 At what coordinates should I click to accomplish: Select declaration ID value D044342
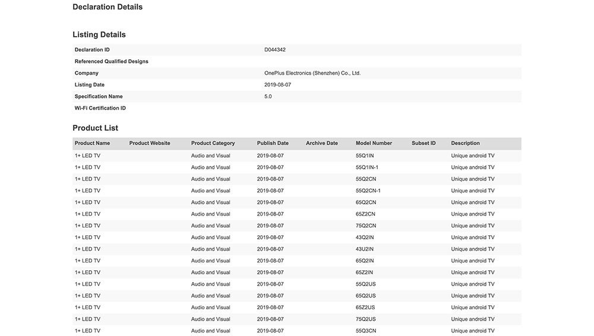[x=275, y=50]
